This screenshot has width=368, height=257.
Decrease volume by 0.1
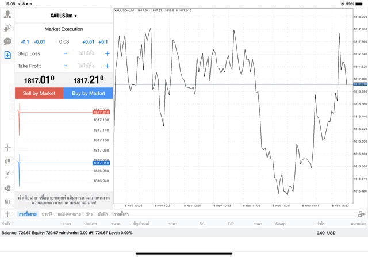[x=25, y=41]
